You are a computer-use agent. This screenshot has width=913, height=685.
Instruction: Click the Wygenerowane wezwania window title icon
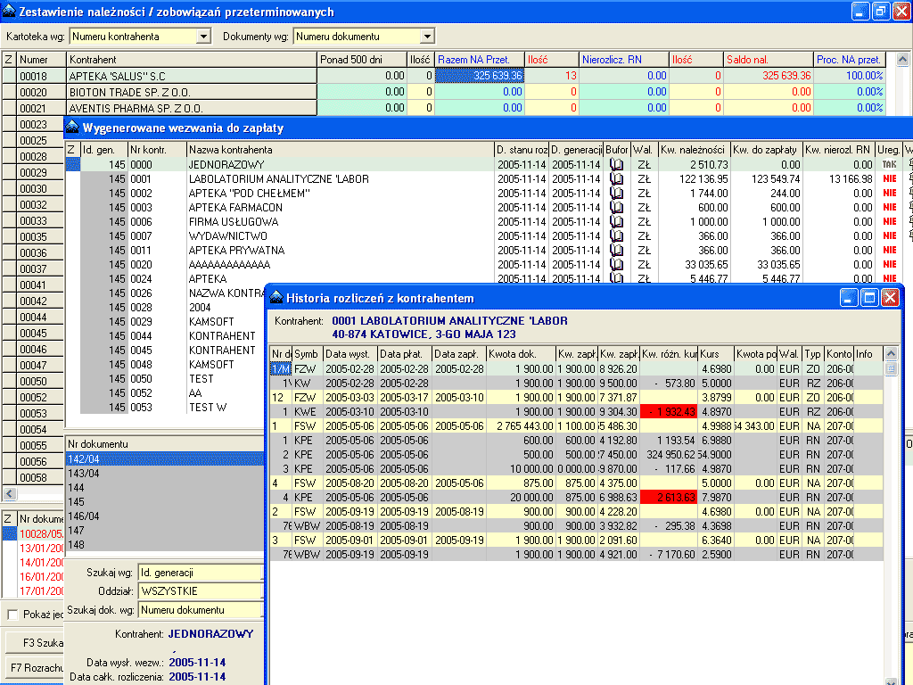[x=73, y=127]
